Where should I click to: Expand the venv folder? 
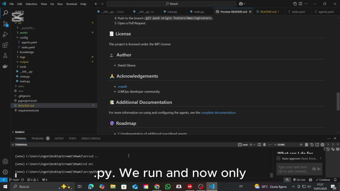pyautogui.click(x=16, y=86)
